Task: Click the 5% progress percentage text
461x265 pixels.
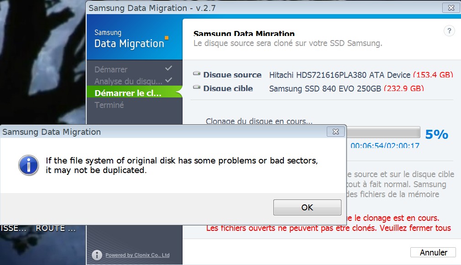Action: (x=436, y=135)
